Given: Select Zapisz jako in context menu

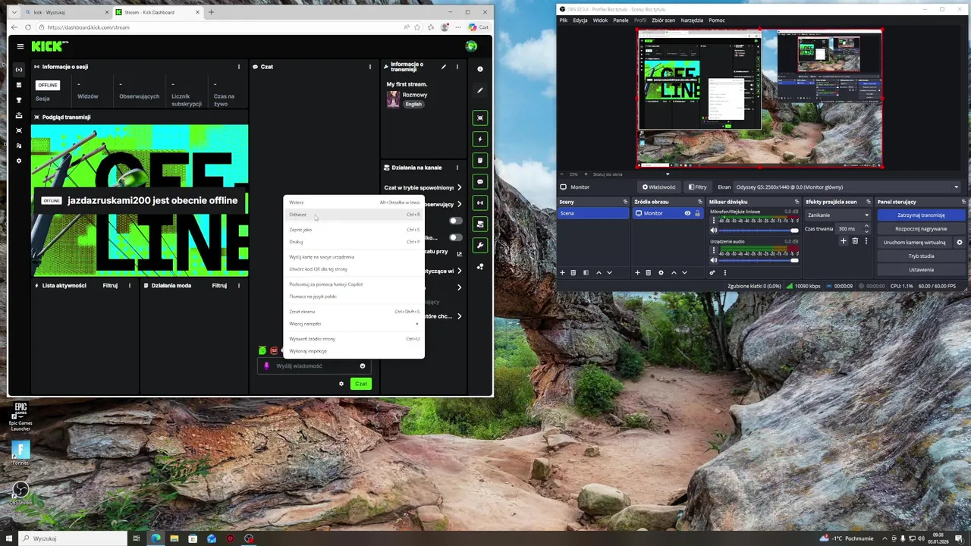Looking at the screenshot, I should click(x=354, y=230).
